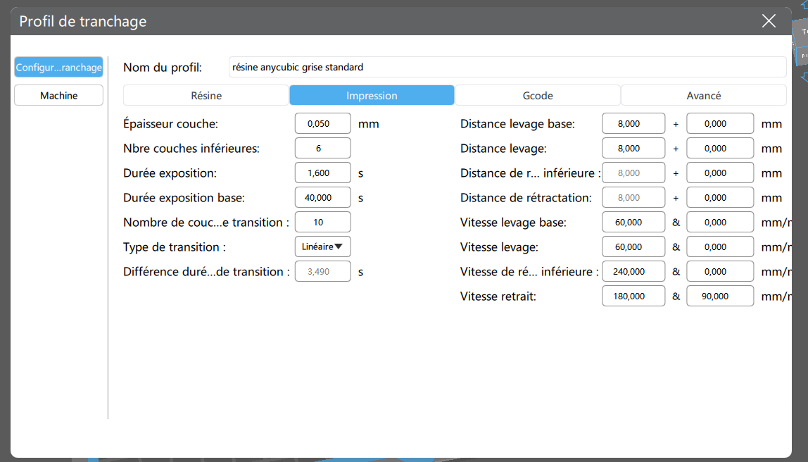The image size is (808, 462).
Task: Select the Avancé tab
Action: point(703,95)
